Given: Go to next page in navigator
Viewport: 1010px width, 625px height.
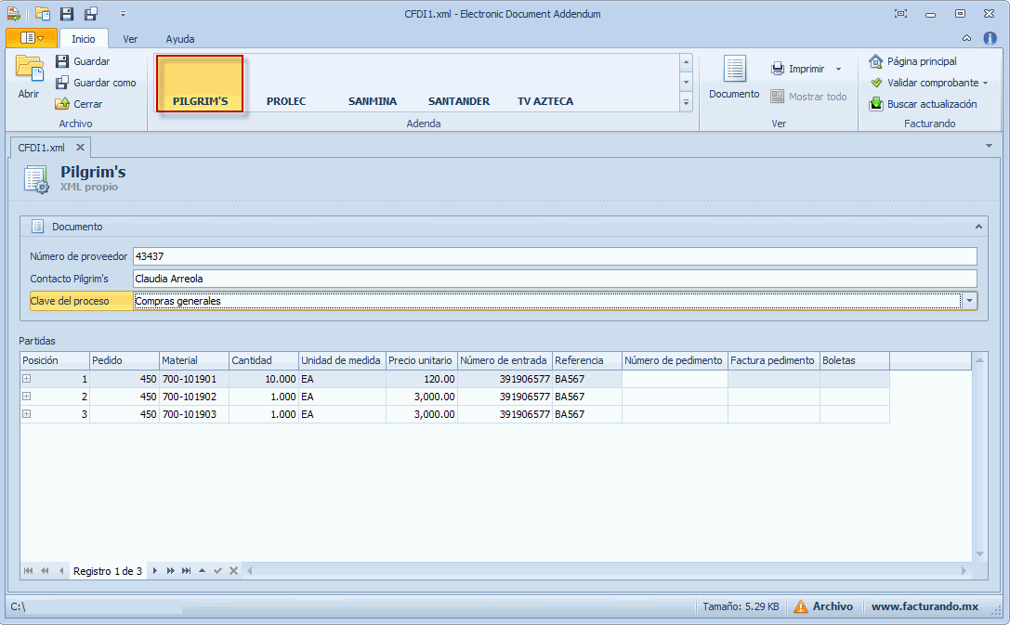Looking at the screenshot, I should click(x=171, y=571).
